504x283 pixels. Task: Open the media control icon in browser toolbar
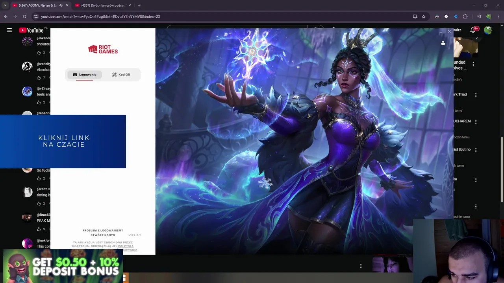click(x=479, y=17)
